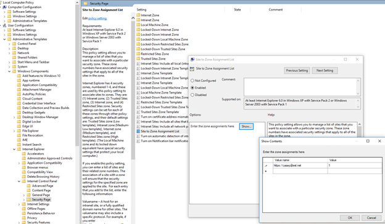385x224 pixels.
Task: Click the User Configuration node icon
Action: pyautogui.click(x=4, y=25)
